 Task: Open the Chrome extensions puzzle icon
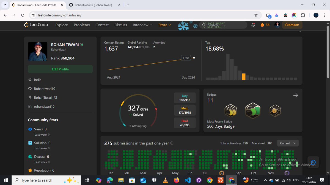(303, 15)
